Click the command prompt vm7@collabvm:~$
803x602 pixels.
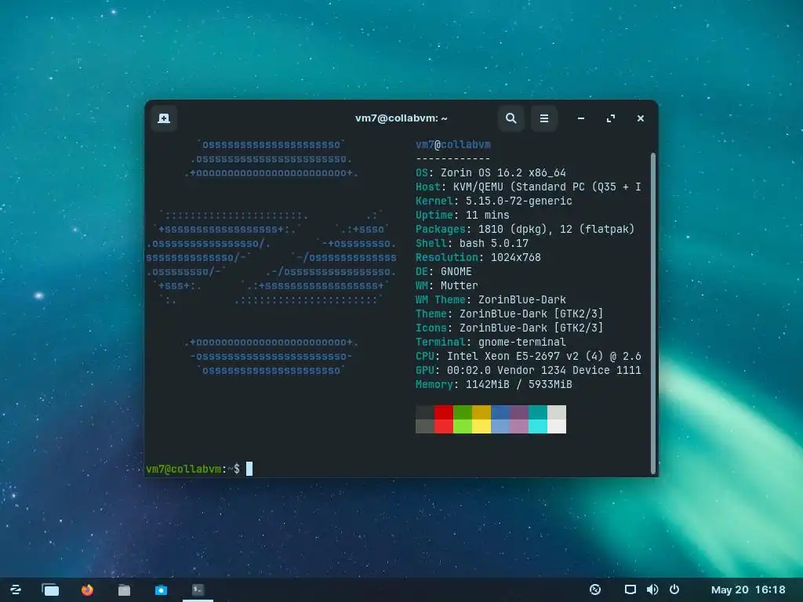pyautogui.click(x=193, y=469)
